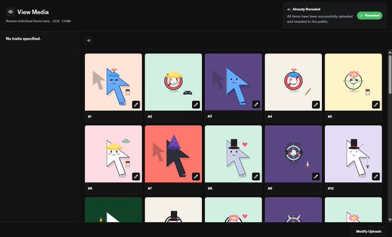Image resolution: width=392 pixels, height=237 pixels.
Task: Edit item #7 with its pencil icon
Action: (196, 176)
